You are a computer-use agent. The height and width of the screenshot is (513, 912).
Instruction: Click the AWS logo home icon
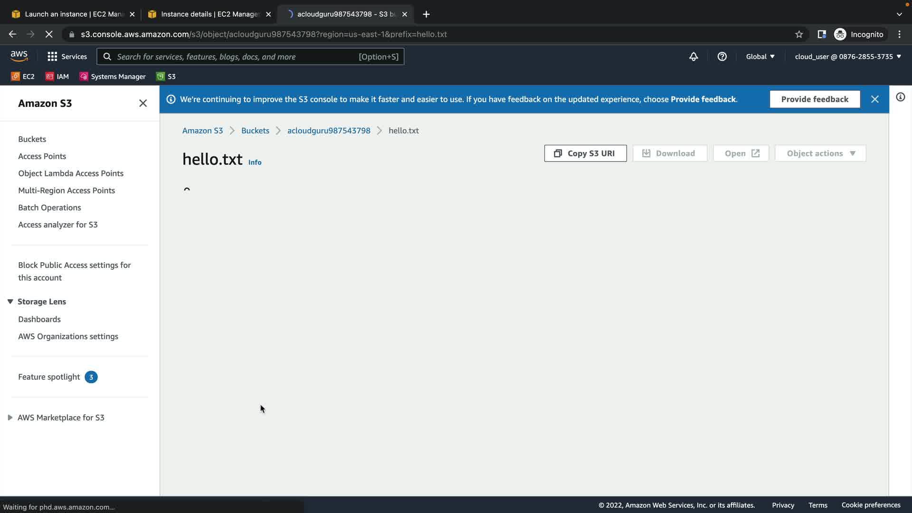(x=19, y=56)
